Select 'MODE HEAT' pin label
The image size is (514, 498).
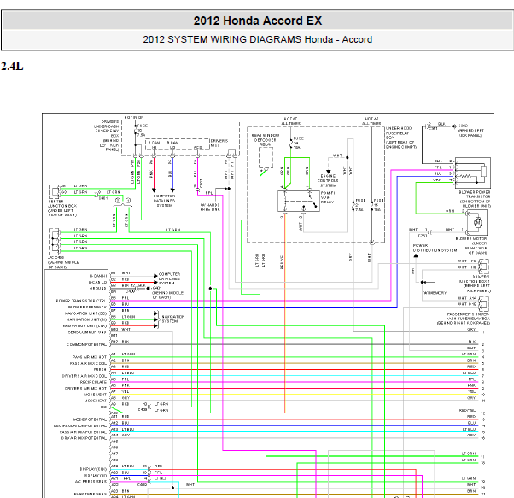(x=95, y=401)
